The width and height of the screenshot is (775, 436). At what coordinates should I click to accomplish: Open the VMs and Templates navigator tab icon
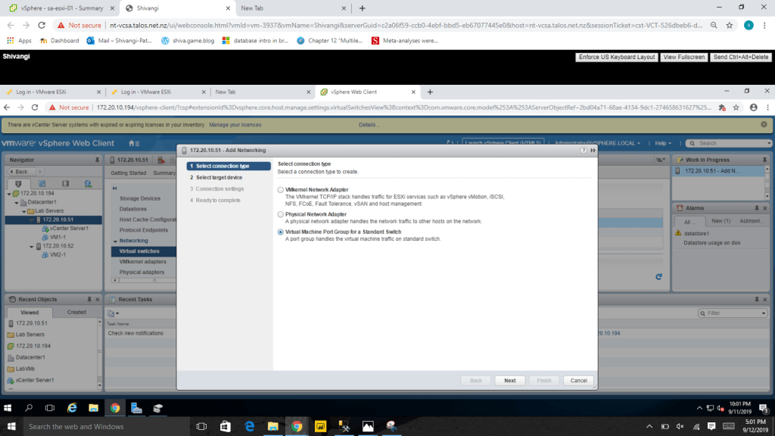pyautogui.click(x=42, y=183)
